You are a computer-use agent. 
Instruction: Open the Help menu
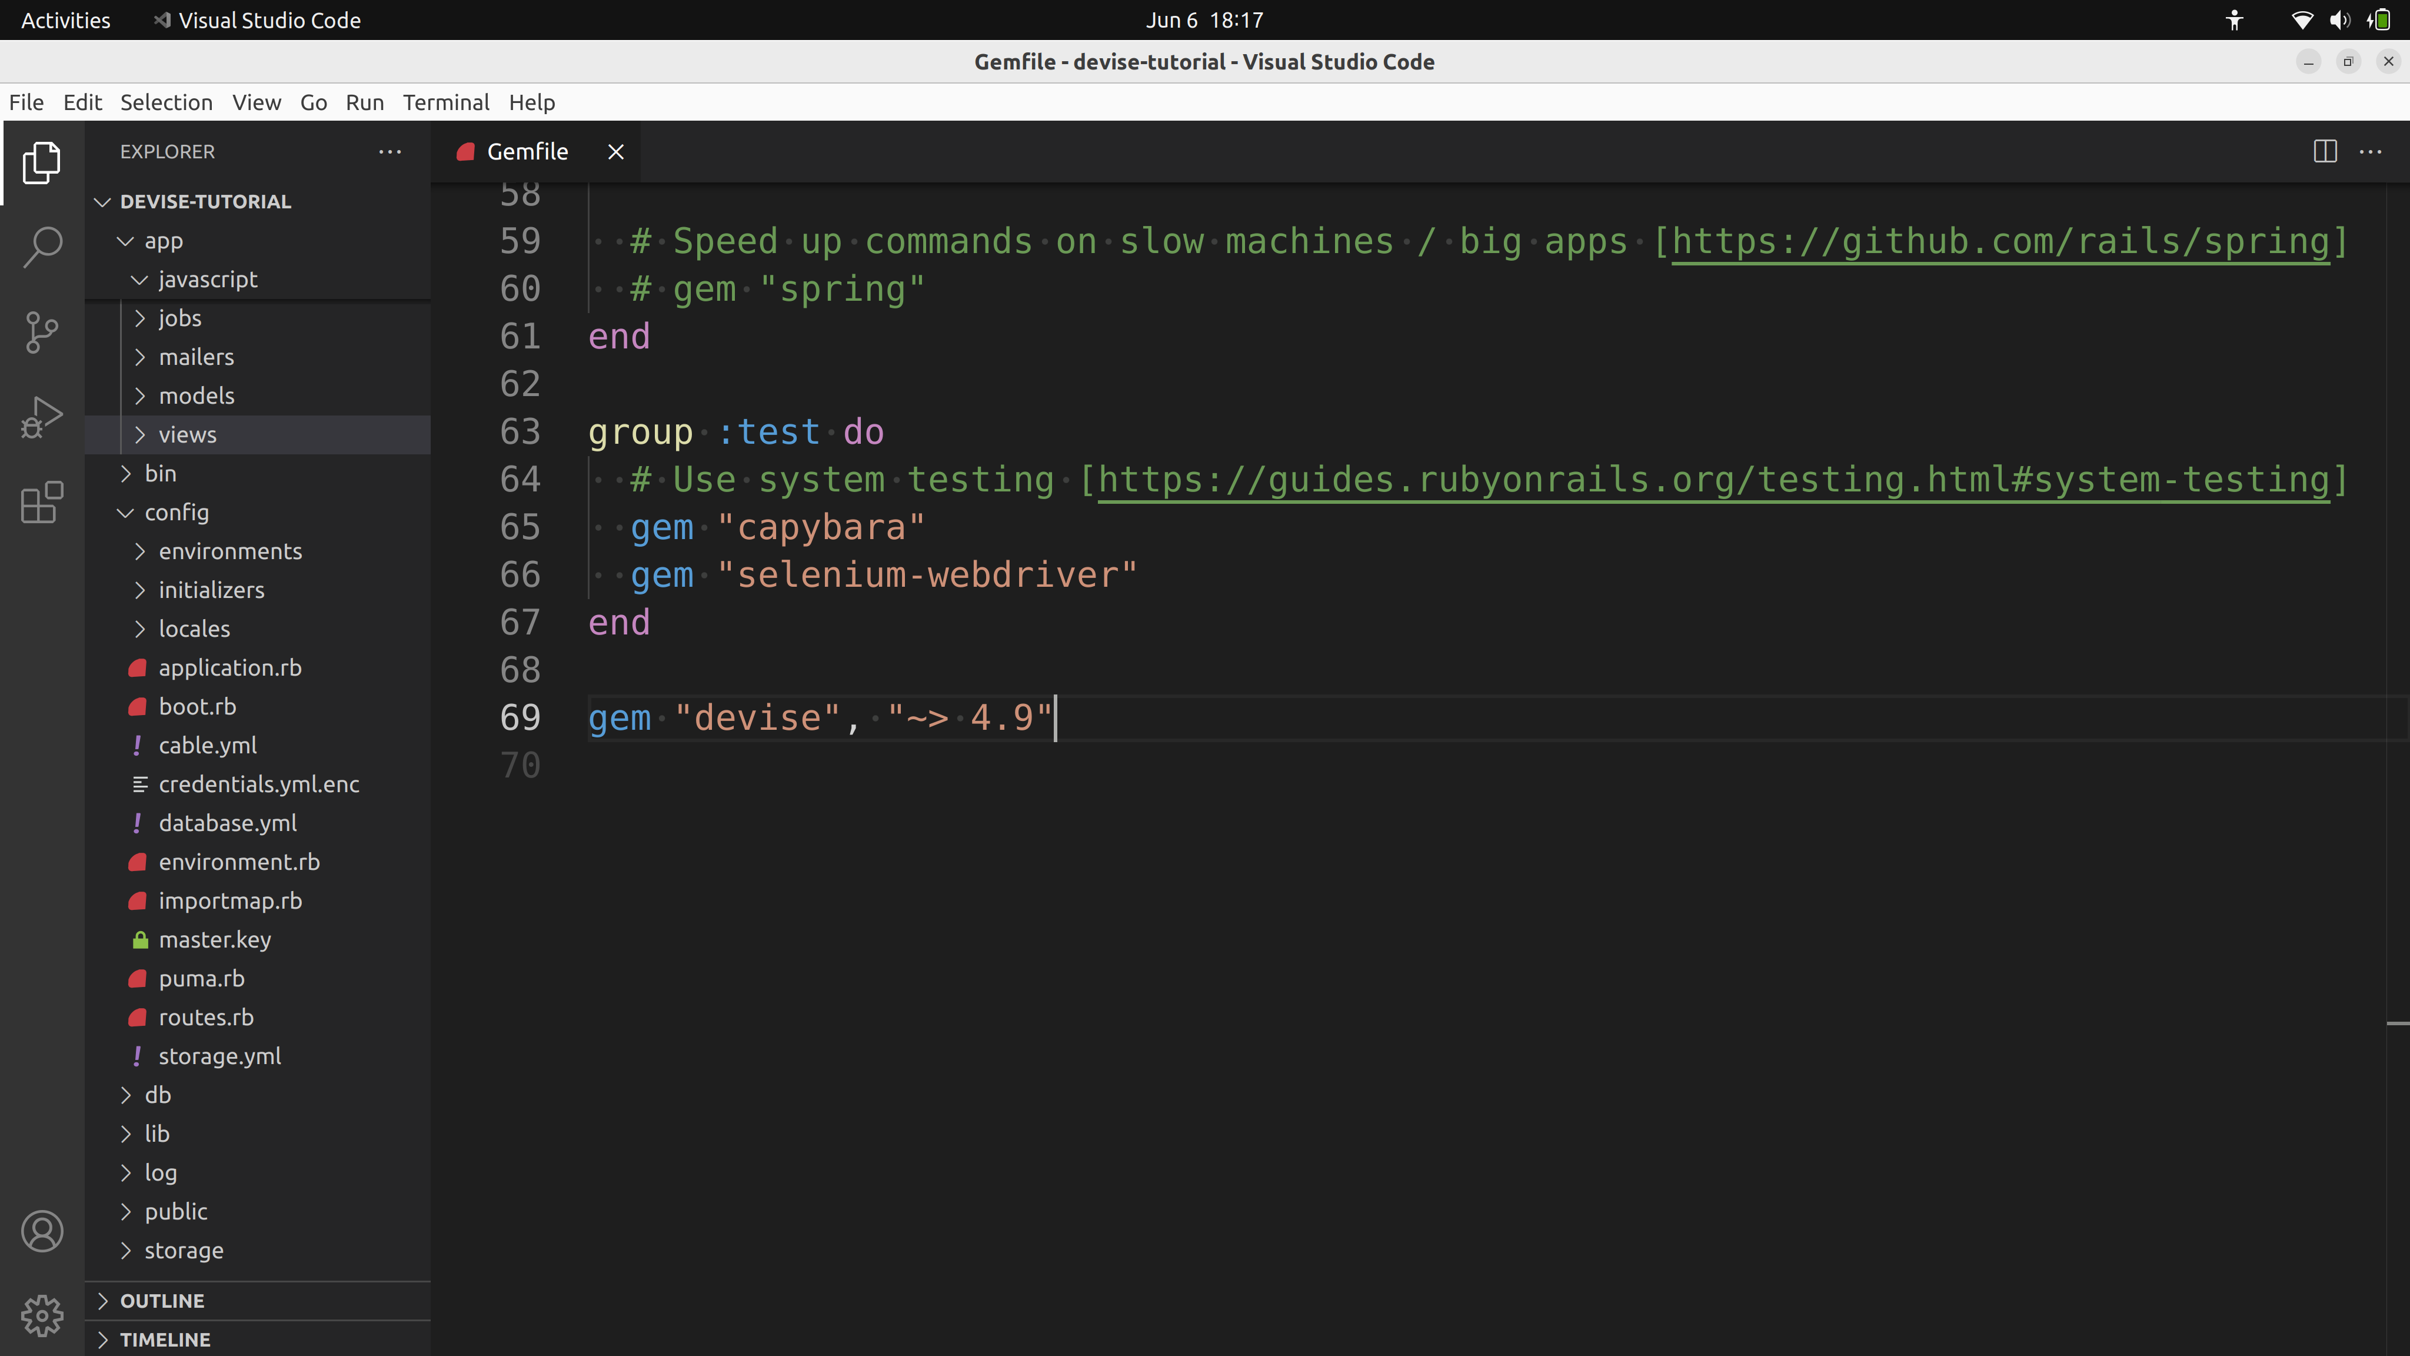[531, 102]
